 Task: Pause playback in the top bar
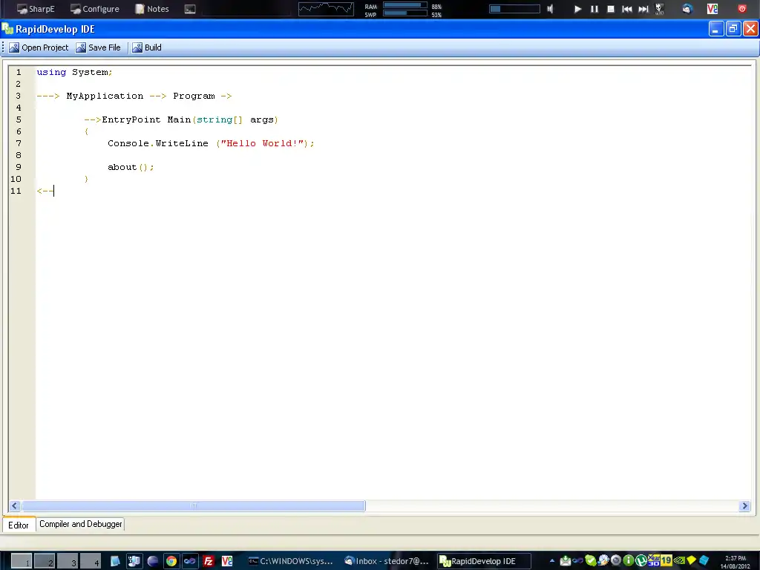click(594, 9)
